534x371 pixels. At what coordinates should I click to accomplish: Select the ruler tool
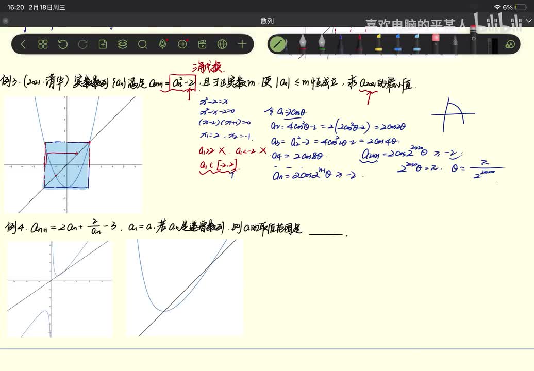[x=492, y=45]
